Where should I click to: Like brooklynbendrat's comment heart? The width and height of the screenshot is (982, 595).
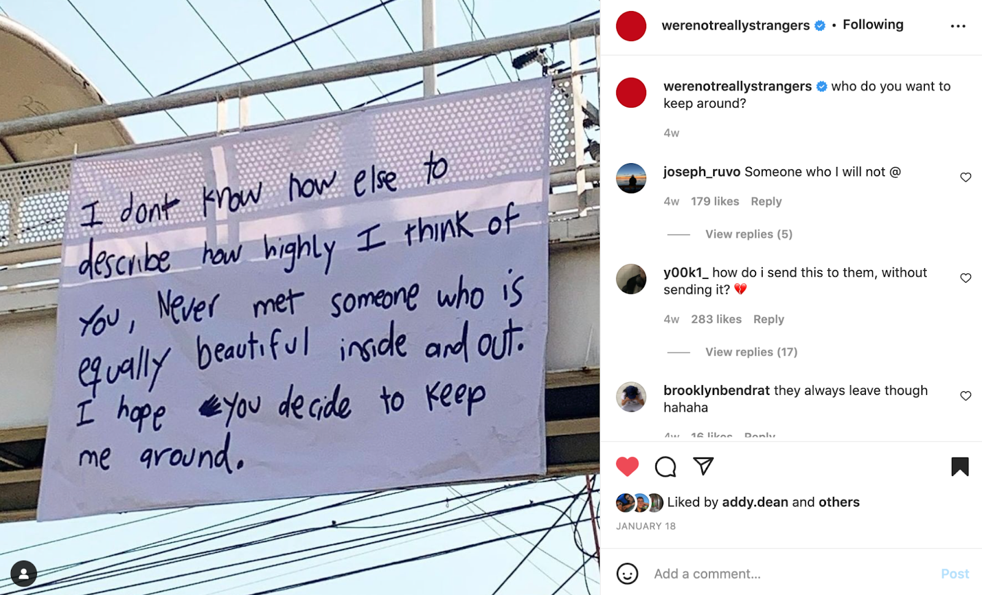tap(965, 396)
